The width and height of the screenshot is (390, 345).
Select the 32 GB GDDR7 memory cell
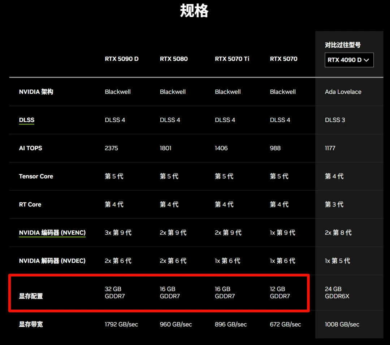(114, 292)
